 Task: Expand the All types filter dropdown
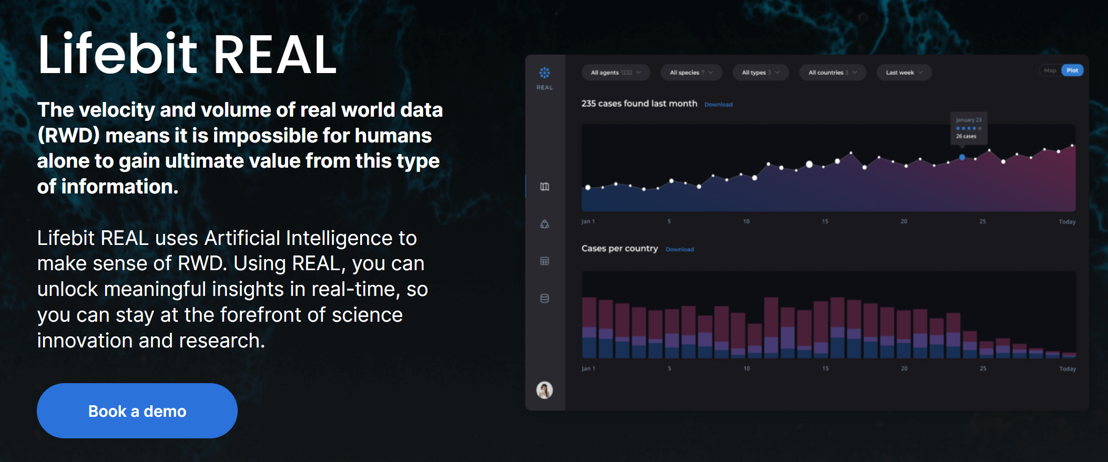[761, 73]
